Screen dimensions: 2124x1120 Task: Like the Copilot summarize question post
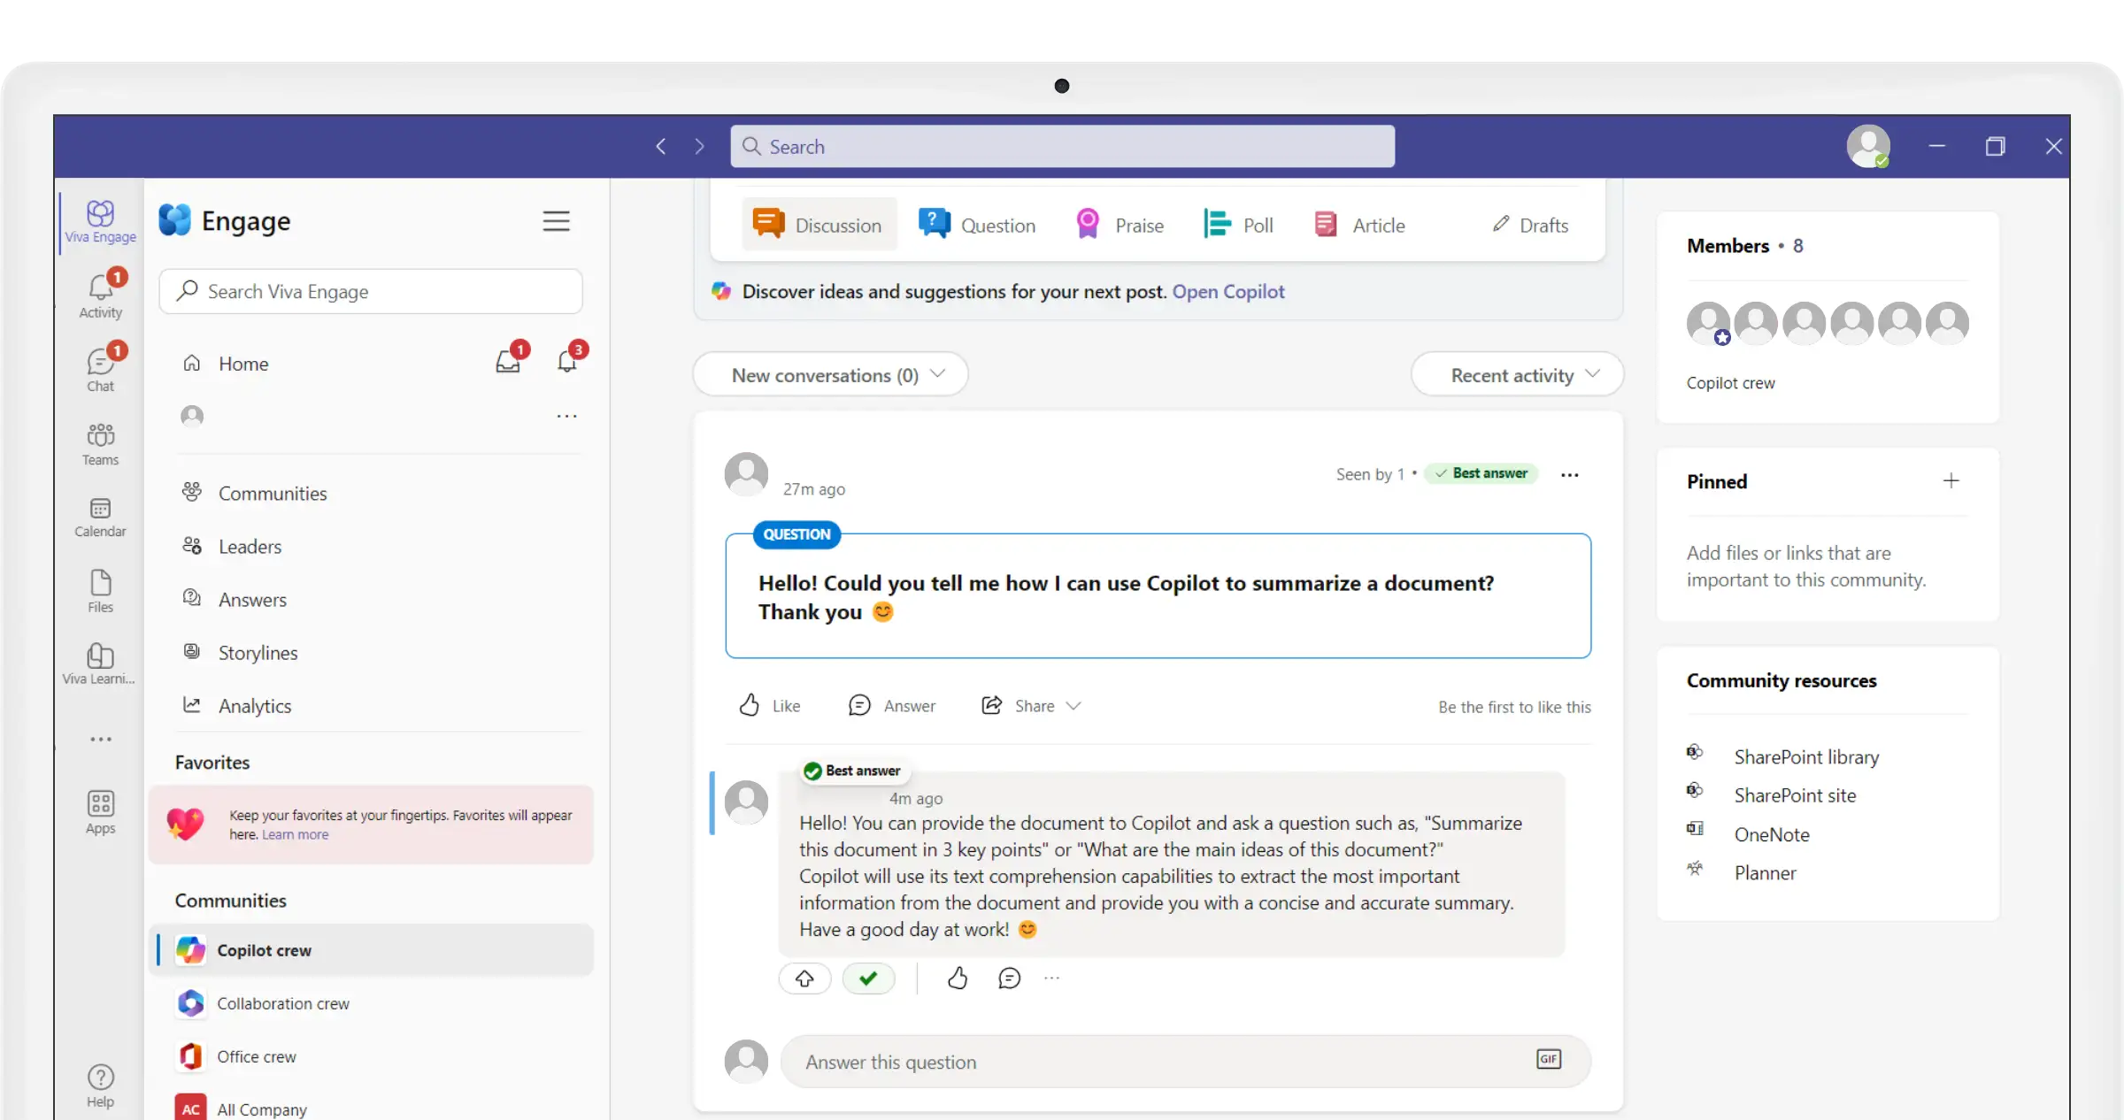tap(769, 705)
